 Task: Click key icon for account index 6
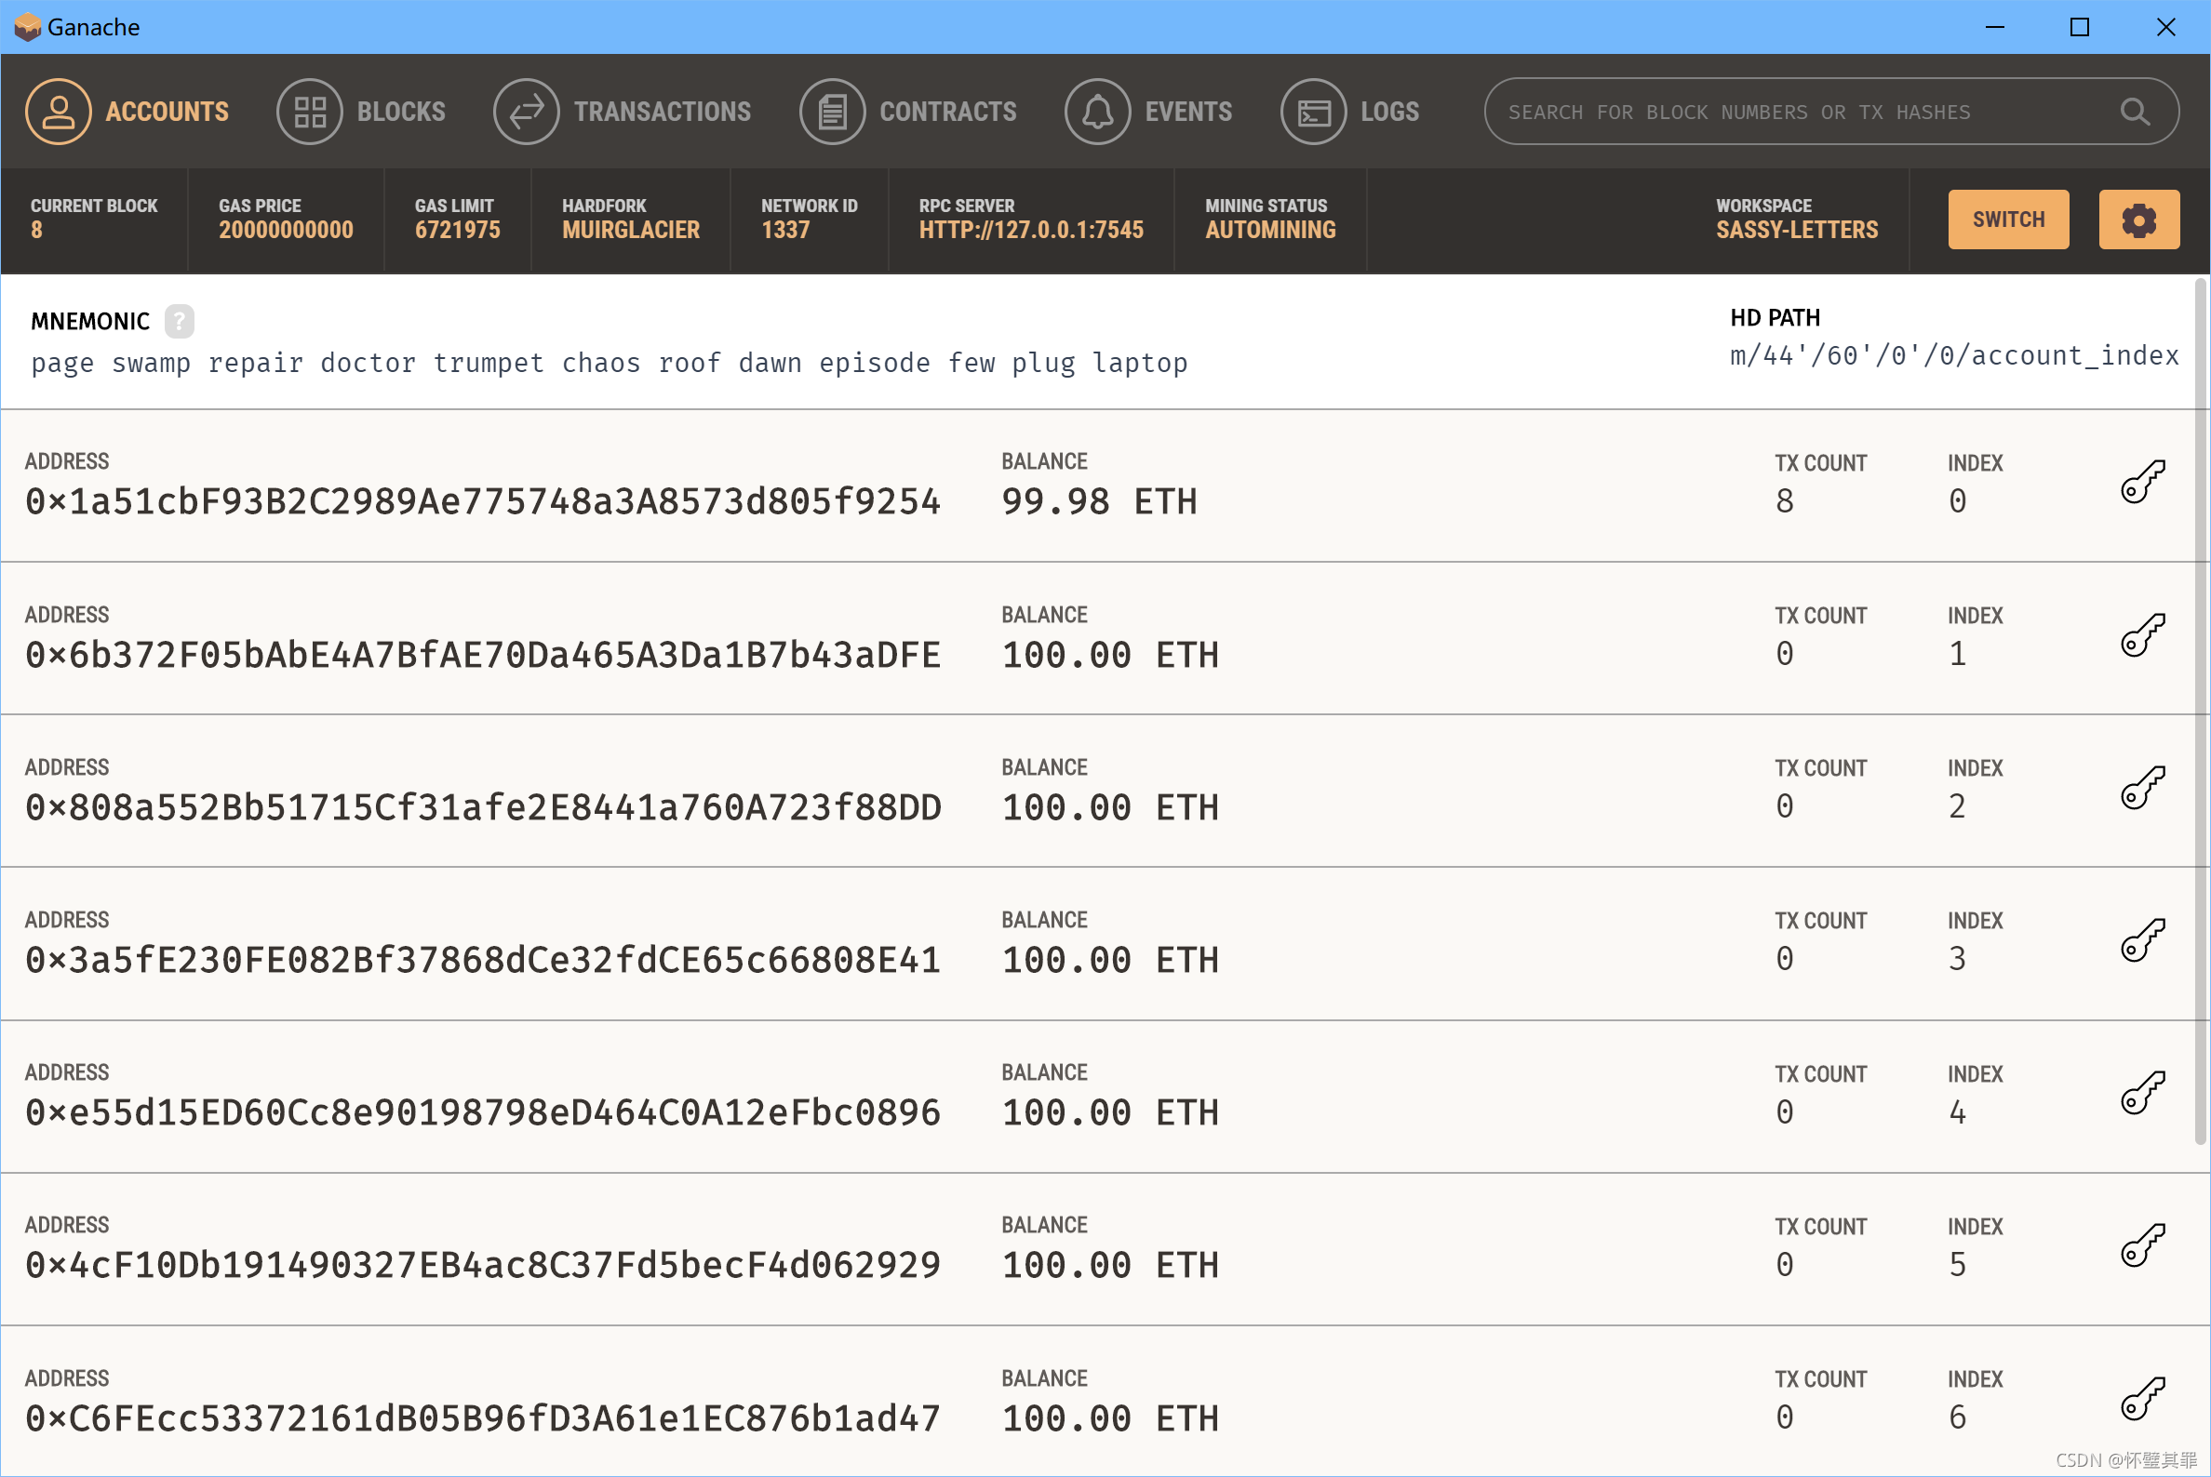(2142, 1398)
